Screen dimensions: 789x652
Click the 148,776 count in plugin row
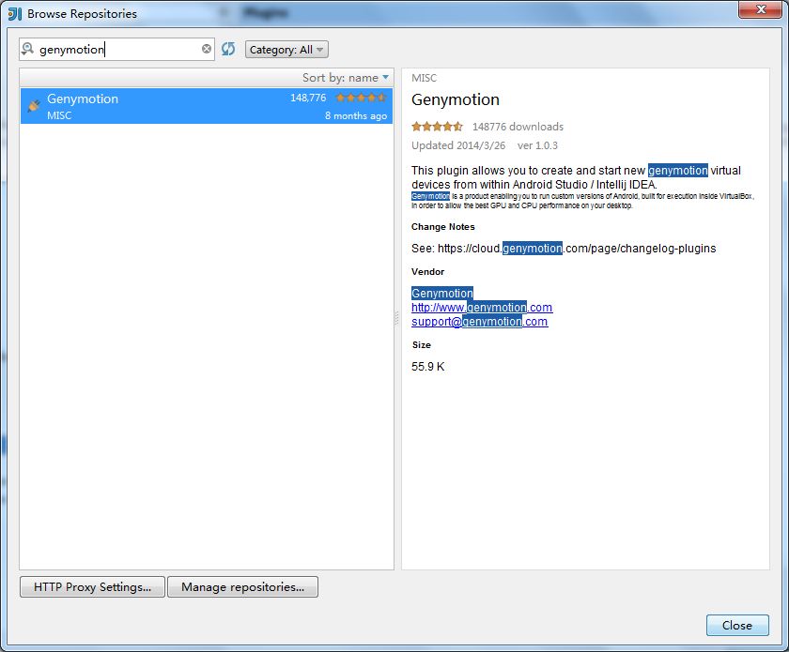pos(308,98)
